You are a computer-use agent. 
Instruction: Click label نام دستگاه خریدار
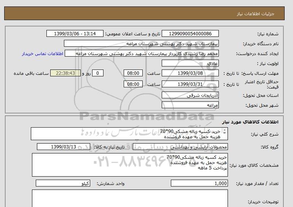click(261, 44)
